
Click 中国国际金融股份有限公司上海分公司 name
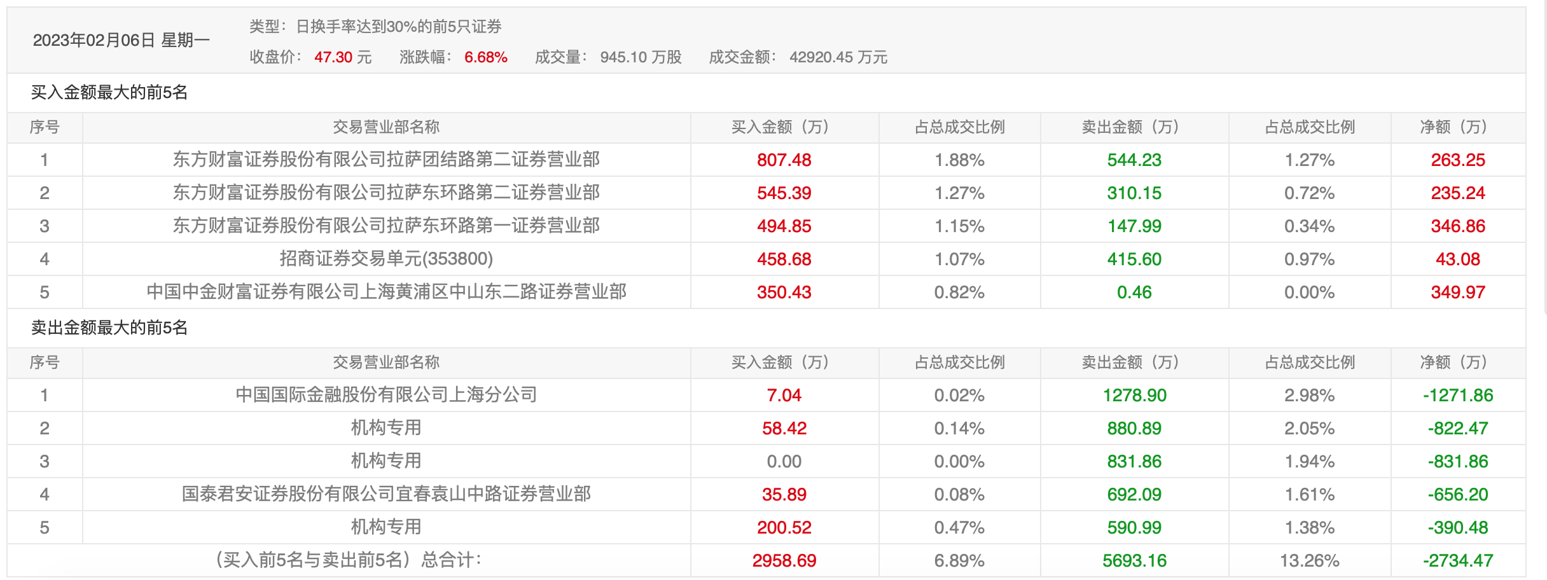(386, 395)
